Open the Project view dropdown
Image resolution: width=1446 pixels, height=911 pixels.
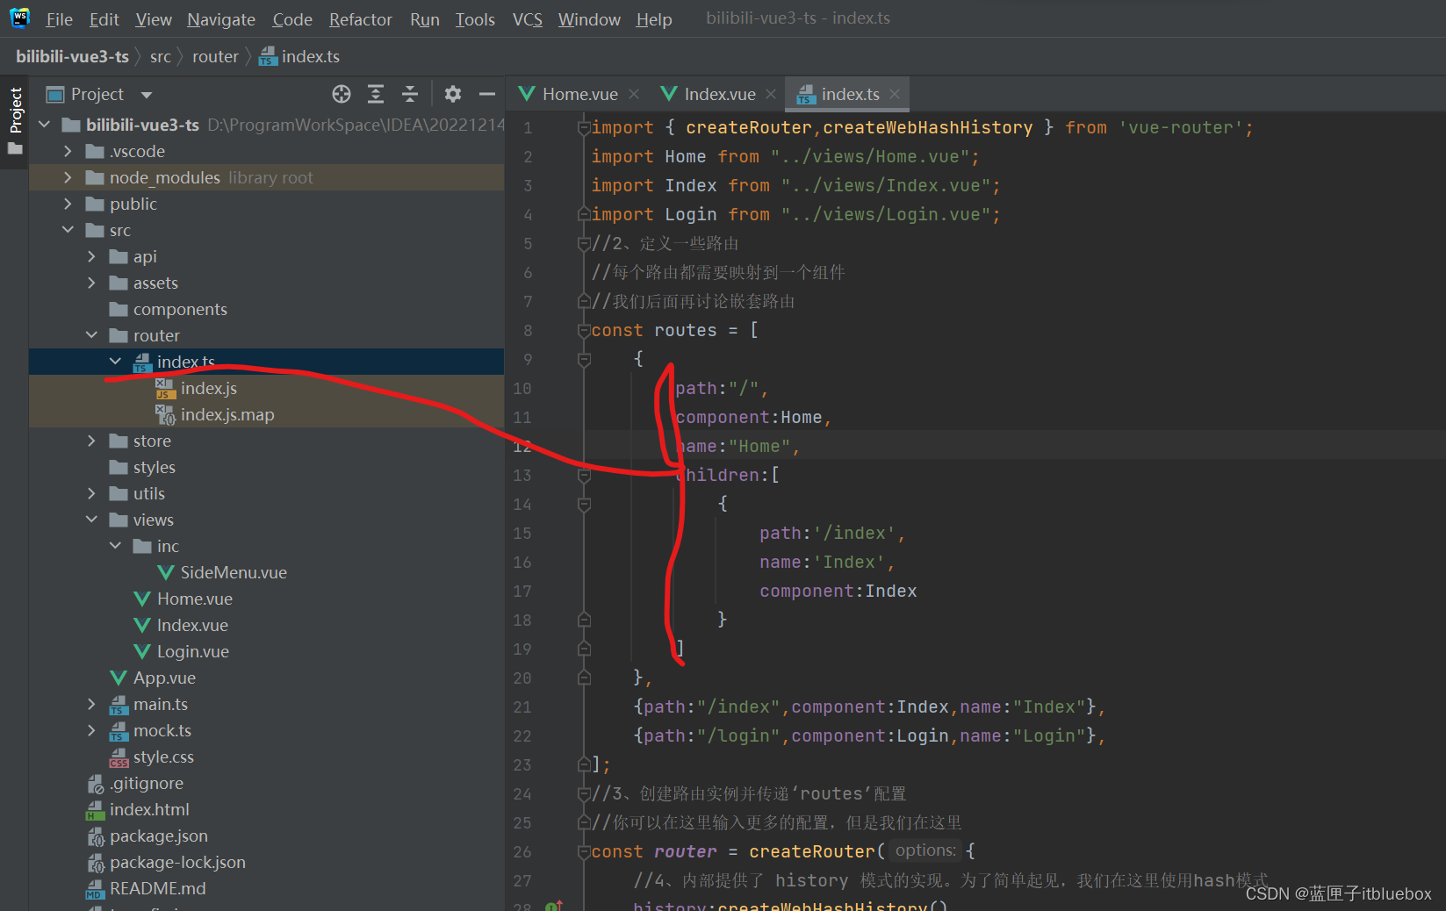click(147, 95)
